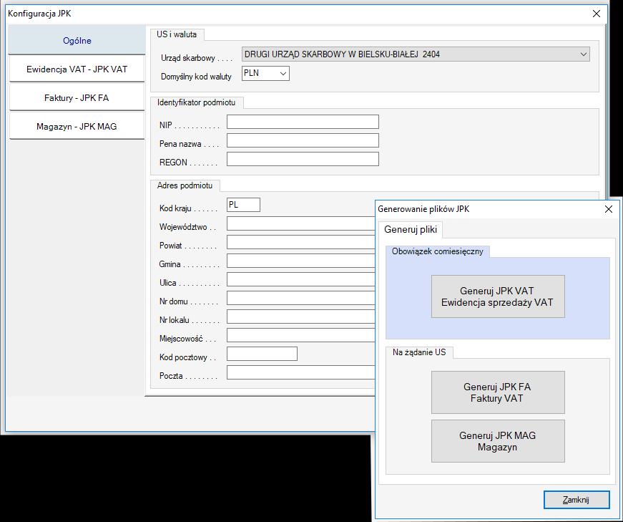Click the Nr lokalu input field

pos(301,317)
